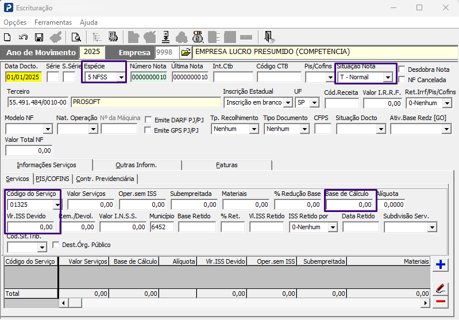The height and width of the screenshot is (320, 459).
Task: Open the Opções menu
Action: click(15, 22)
